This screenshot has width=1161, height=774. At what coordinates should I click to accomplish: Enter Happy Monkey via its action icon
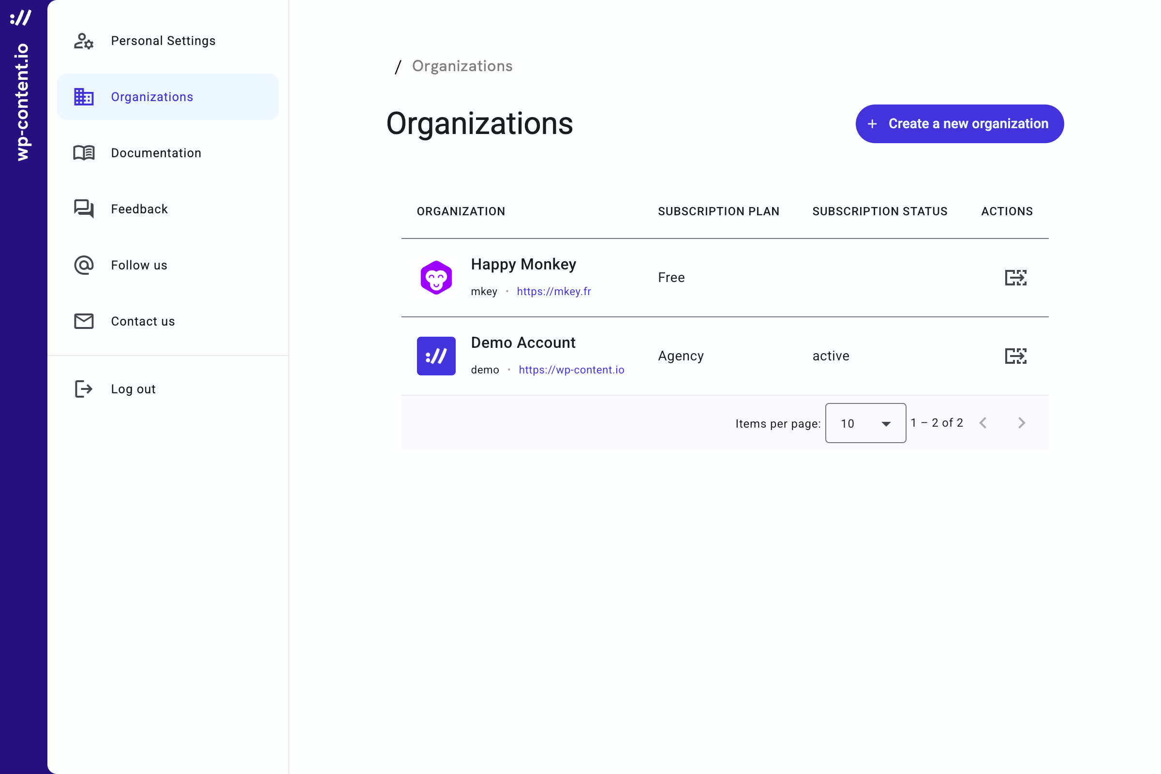(x=1015, y=277)
